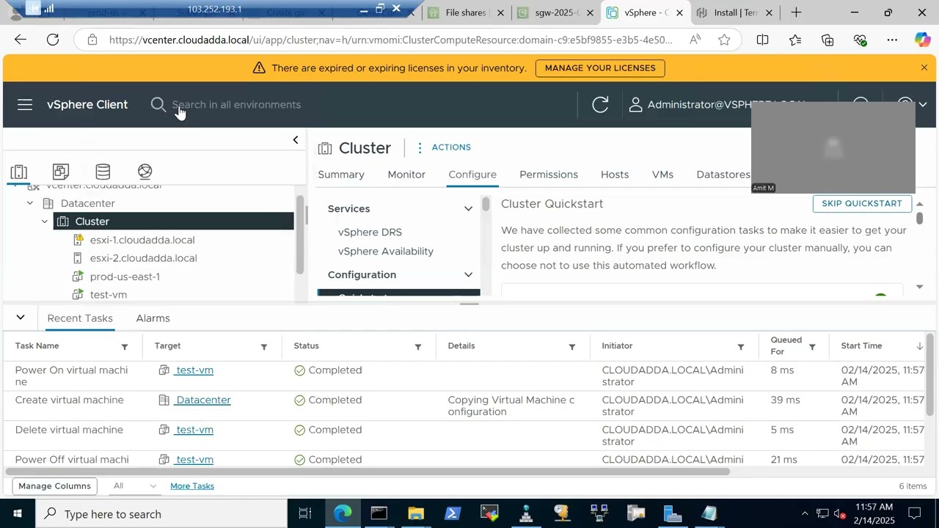
Task: Open browser Settings and more ellipsis
Action: pyautogui.click(x=892, y=40)
